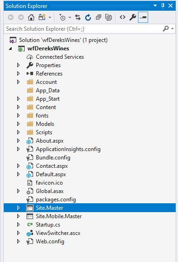Viewport: 178px width, 262px height.
Task: Select the App_Data folder
Action: [x=48, y=90]
